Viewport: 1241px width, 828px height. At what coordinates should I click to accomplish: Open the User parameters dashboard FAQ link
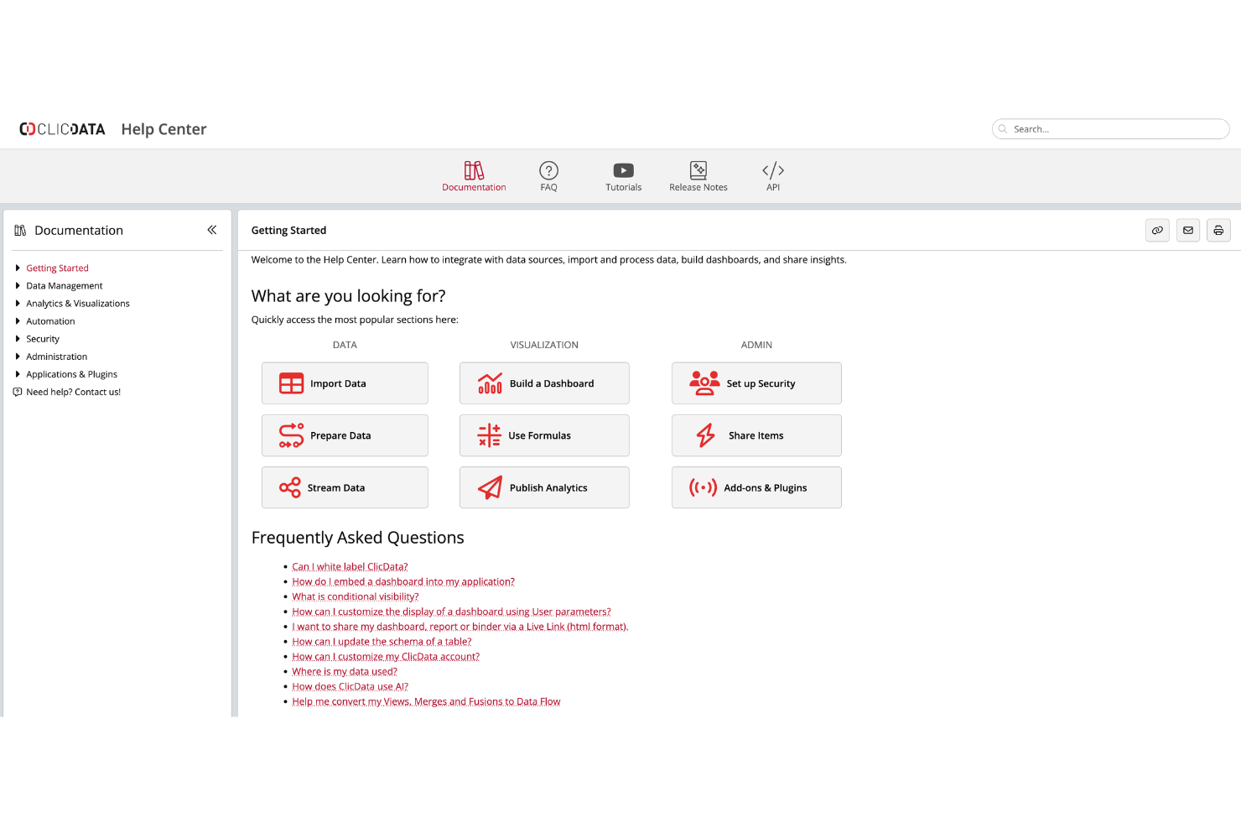click(x=451, y=612)
